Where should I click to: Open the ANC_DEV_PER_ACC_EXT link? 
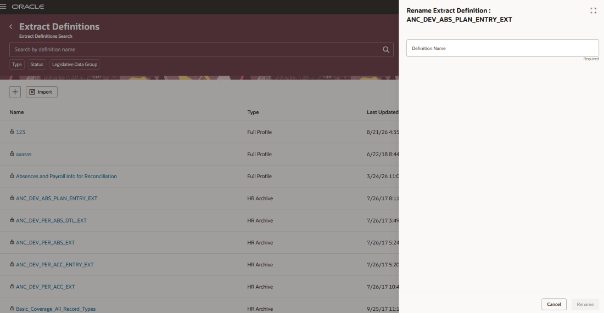click(x=45, y=287)
